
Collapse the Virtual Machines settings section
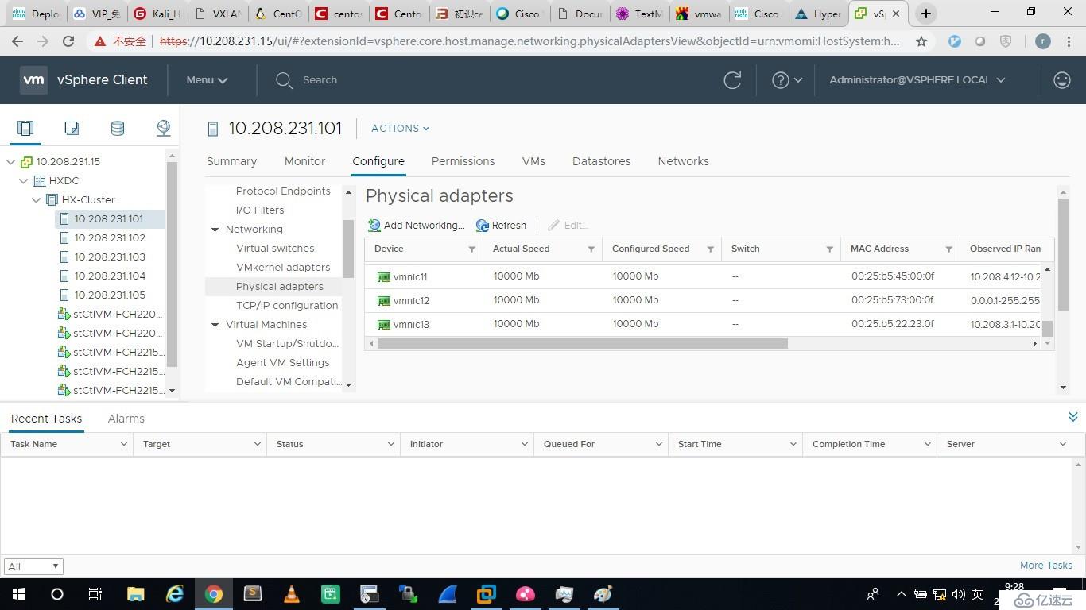tap(215, 325)
